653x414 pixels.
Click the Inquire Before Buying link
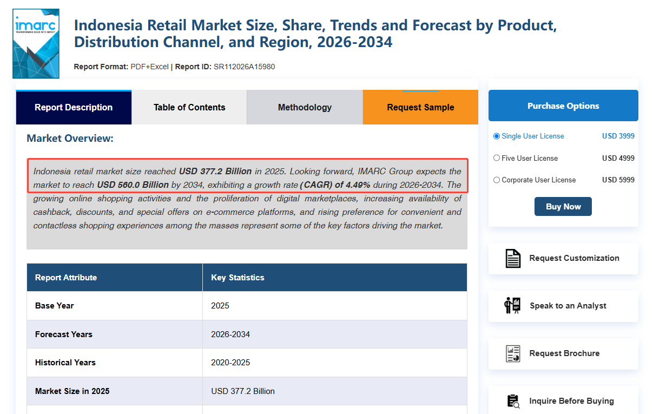click(571, 401)
